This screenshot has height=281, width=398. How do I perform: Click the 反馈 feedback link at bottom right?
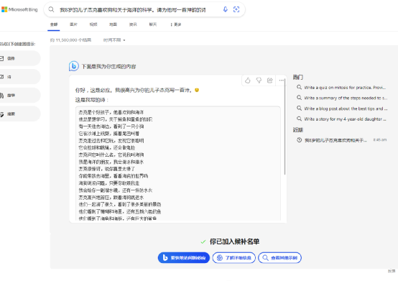[x=392, y=271]
